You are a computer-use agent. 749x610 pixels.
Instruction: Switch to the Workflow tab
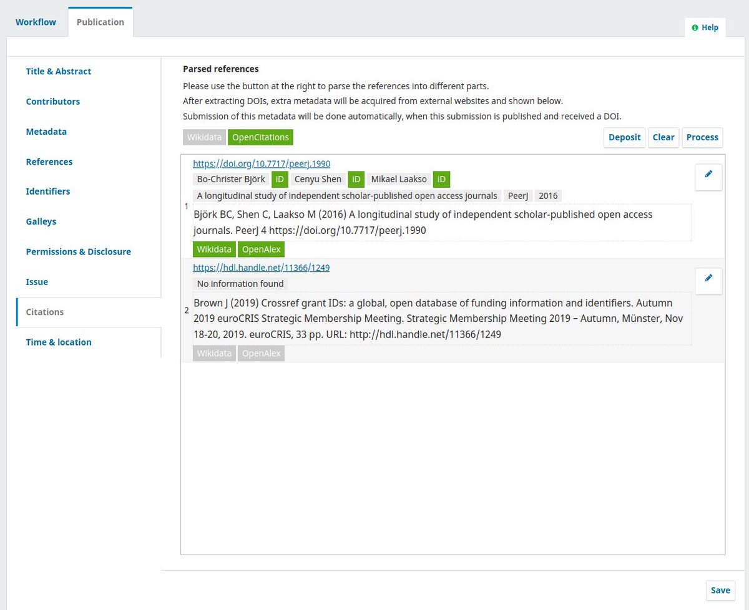(x=36, y=22)
